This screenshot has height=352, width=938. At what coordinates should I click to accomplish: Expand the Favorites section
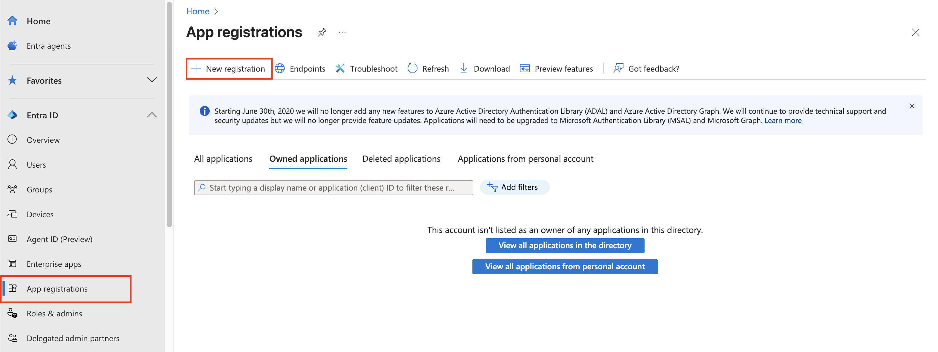[x=152, y=80]
